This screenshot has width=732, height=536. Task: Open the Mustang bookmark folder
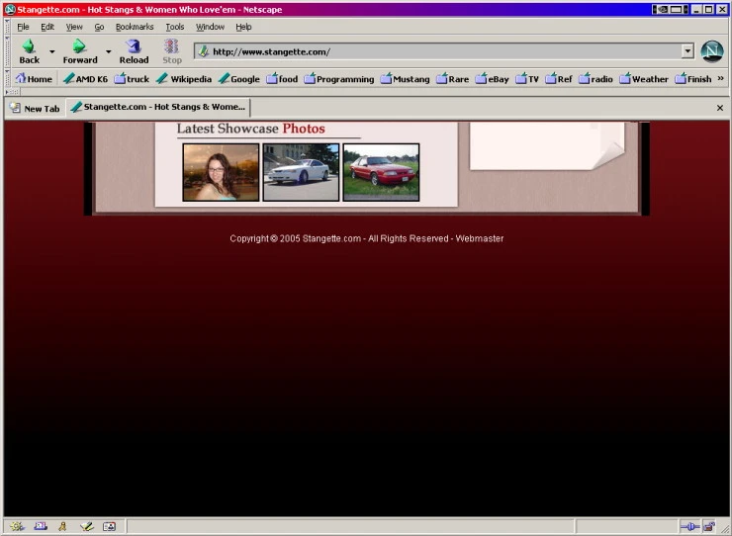tap(406, 79)
